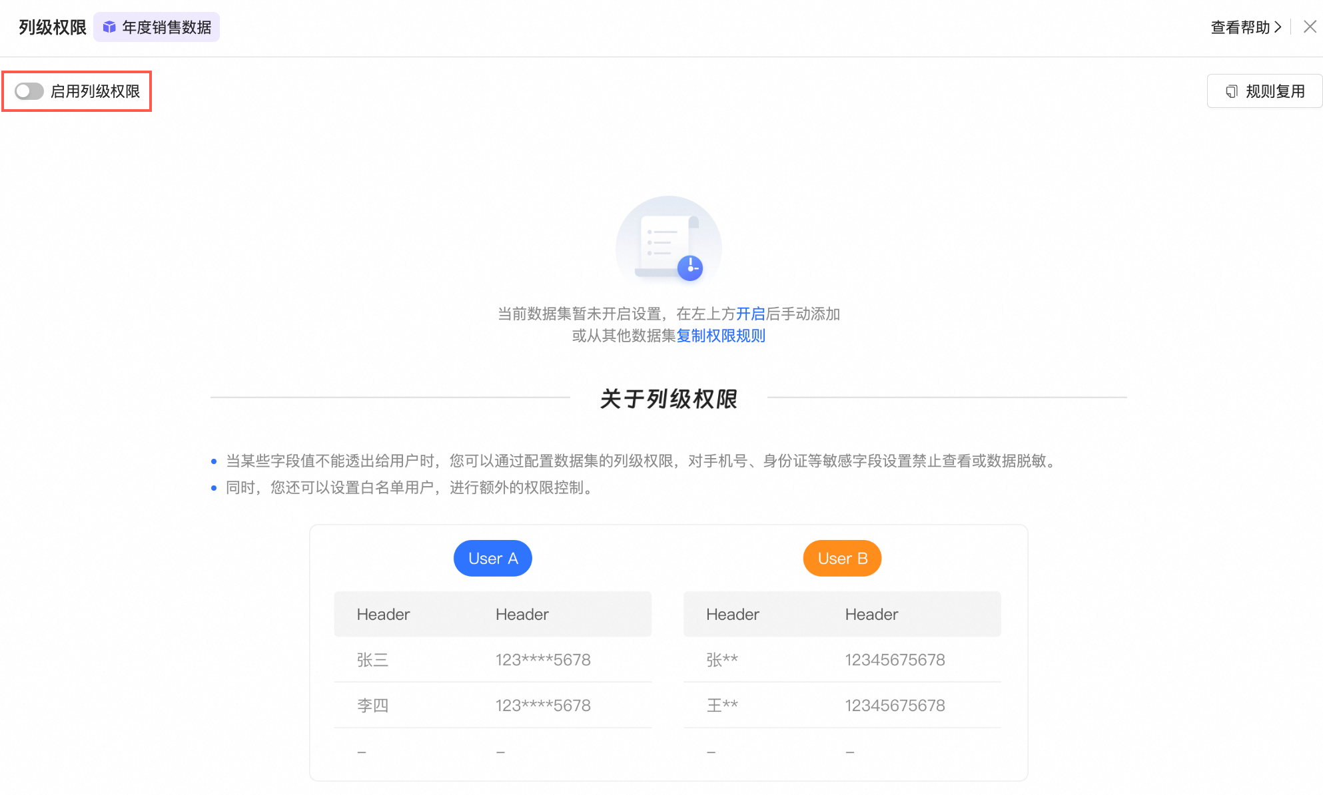Click the chevron arrow next to 查看帮助

(1278, 27)
